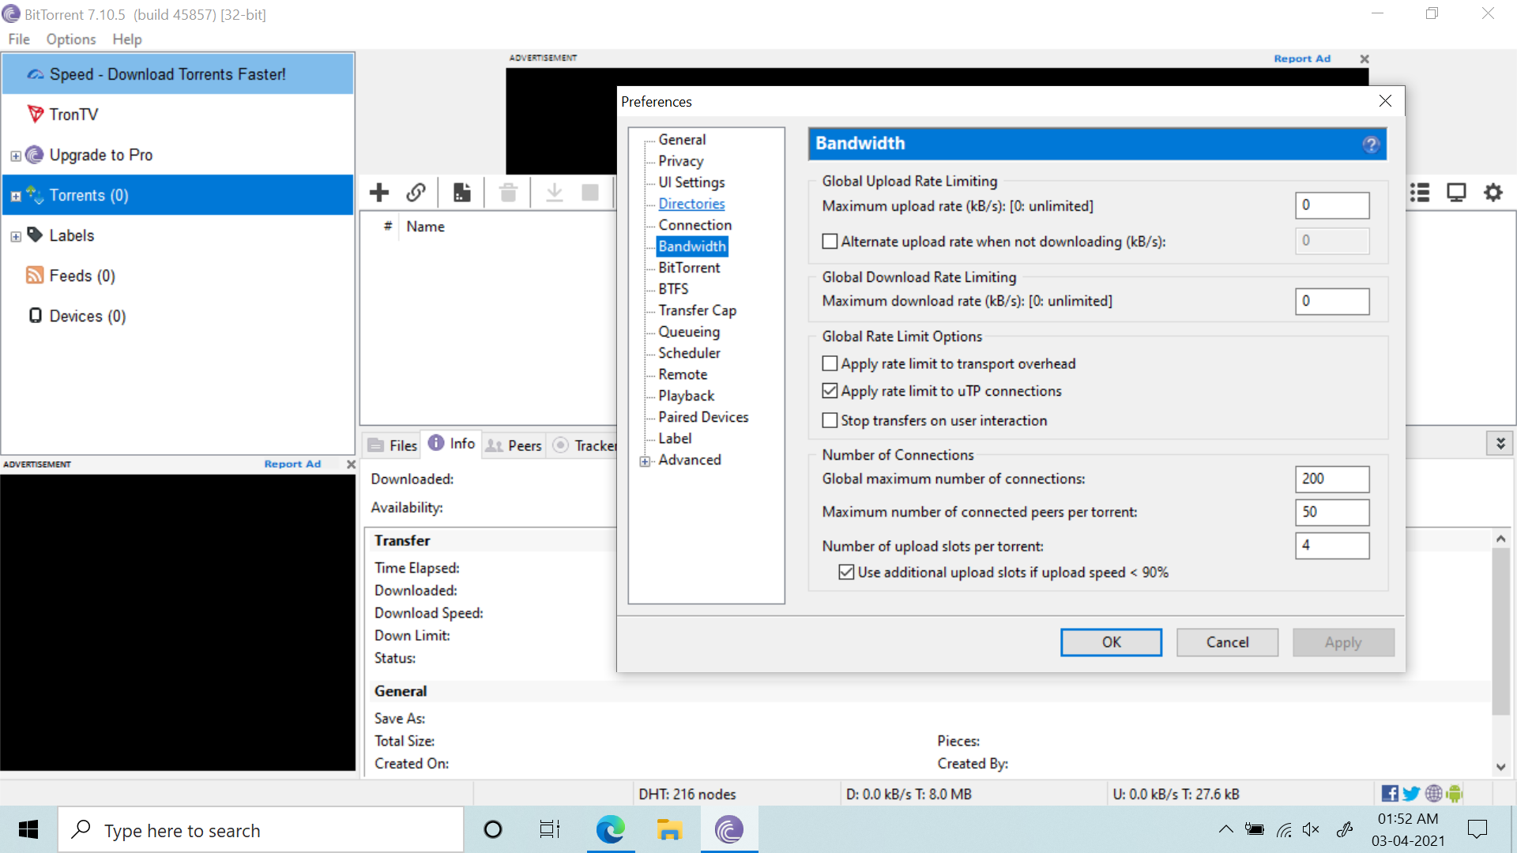Image resolution: width=1517 pixels, height=853 pixels.
Task: Click the Start Torrent download arrow icon
Action: pyautogui.click(x=555, y=192)
